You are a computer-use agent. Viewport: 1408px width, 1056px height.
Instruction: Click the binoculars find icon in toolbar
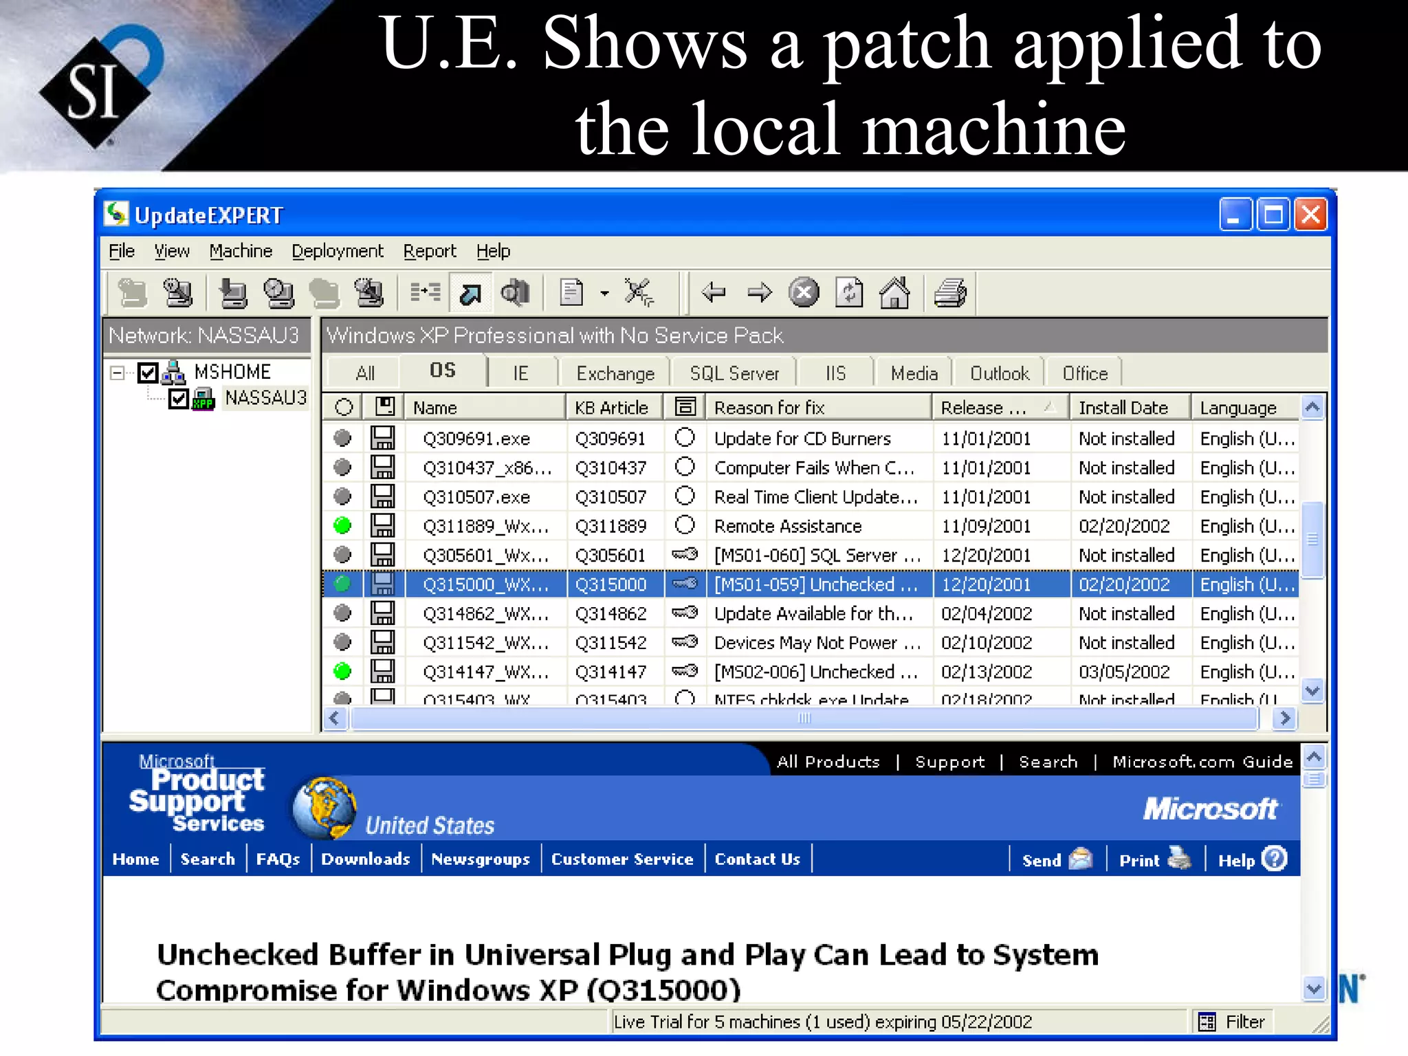[x=515, y=293]
